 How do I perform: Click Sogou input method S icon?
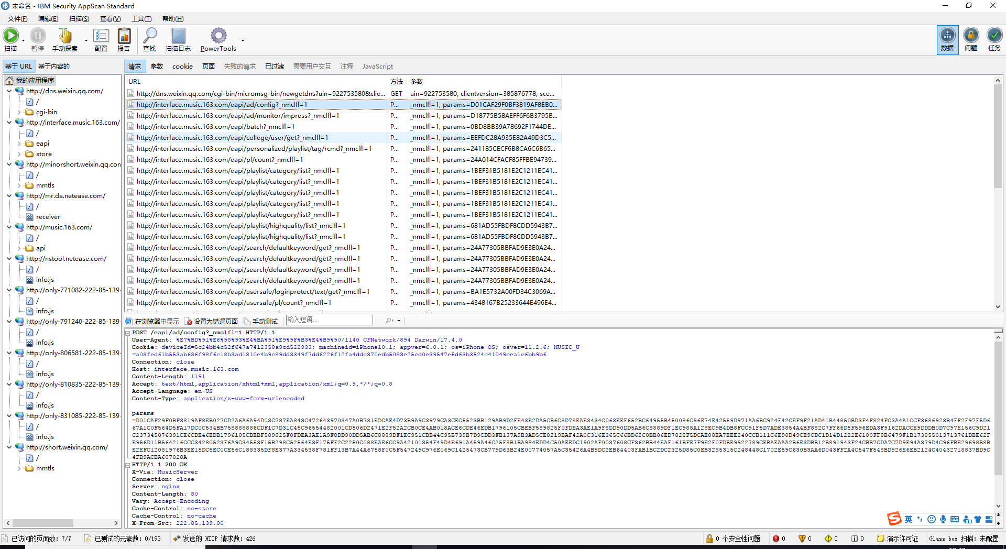(x=894, y=519)
